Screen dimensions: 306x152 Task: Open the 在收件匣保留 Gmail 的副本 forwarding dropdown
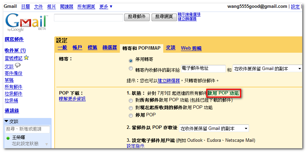coord(267,69)
